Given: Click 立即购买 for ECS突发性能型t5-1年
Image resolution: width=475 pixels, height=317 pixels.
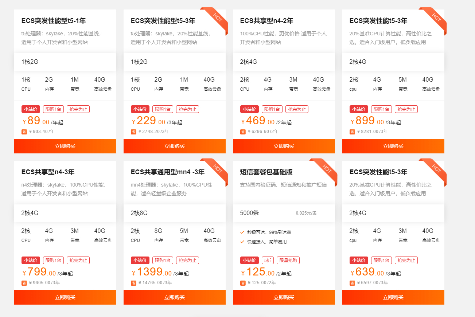Looking at the screenshot, I should (x=65, y=146).
